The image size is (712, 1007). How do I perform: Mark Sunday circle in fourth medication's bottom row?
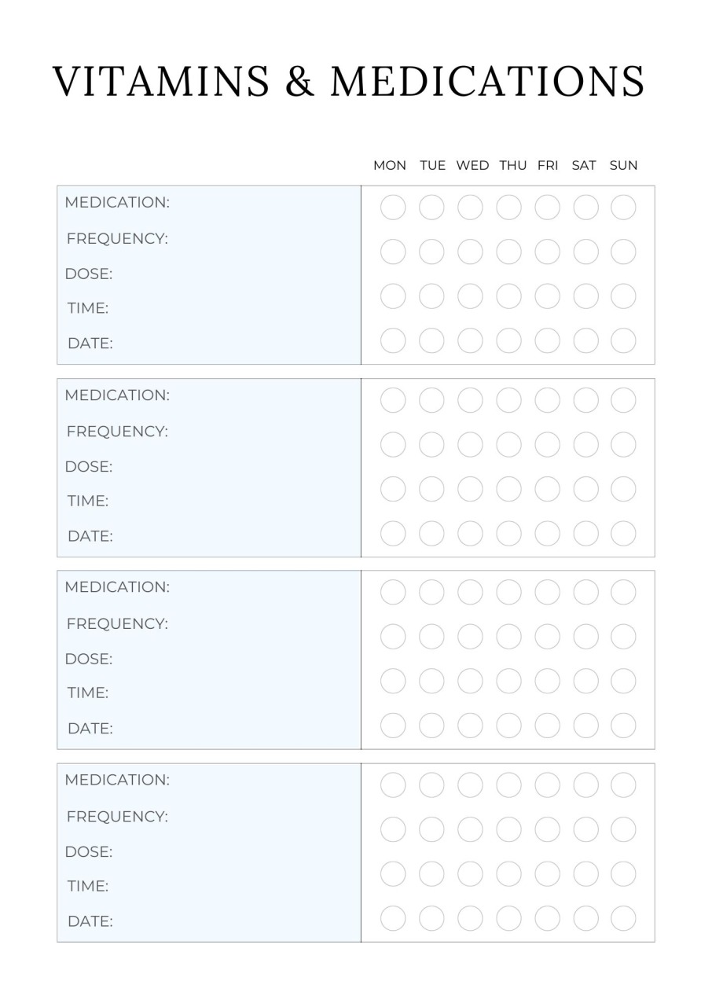623,917
